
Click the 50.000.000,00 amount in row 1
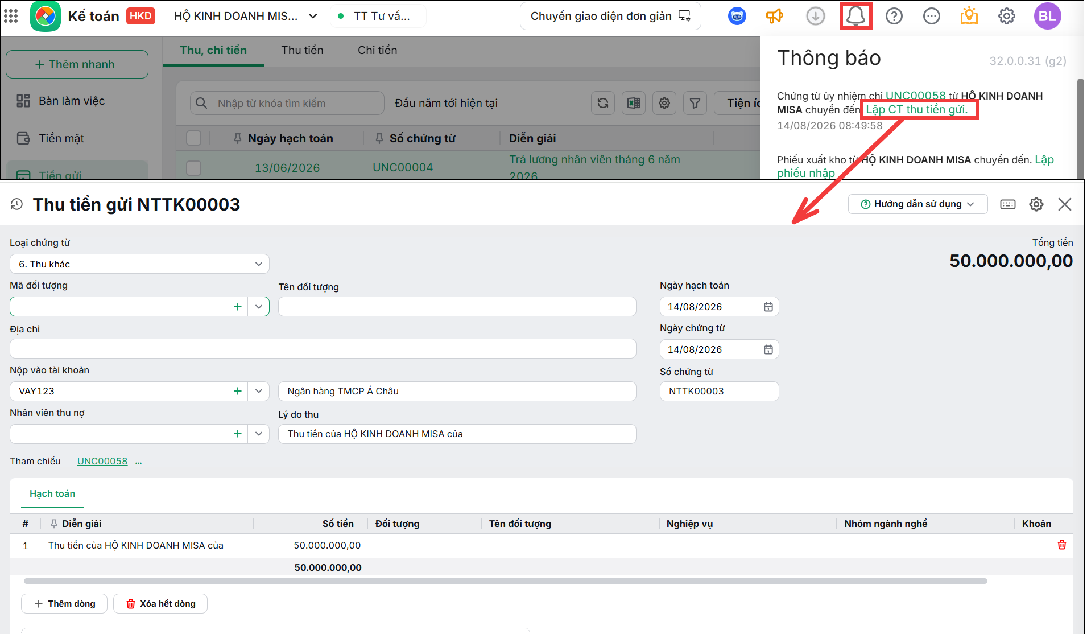click(x=327, y=545)
